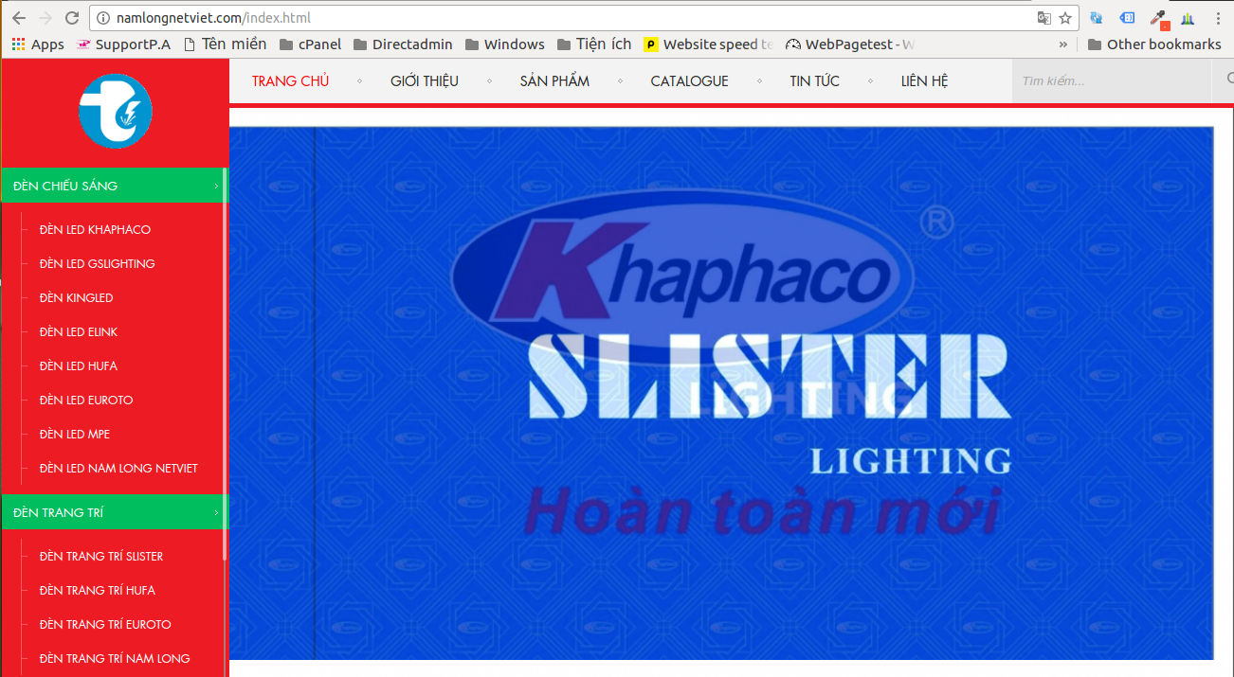Image resolution: width=1234 pixels, height=677 pixels.
Task: Open the blue-green peaks extension icon
Action: [x=1188, y=18]
